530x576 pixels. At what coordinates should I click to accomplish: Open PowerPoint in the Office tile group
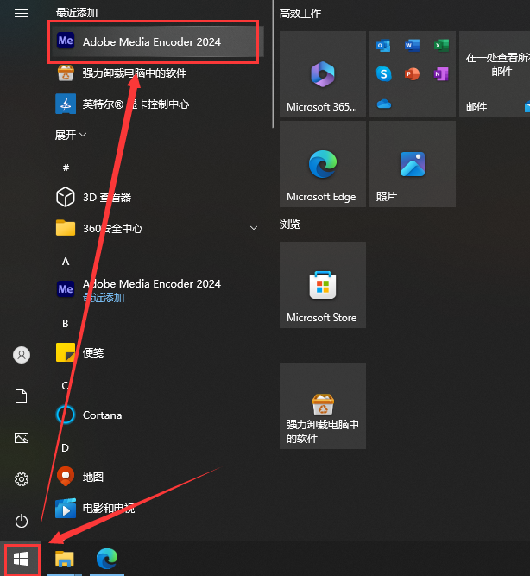pyautogui.click(x=412, y=74)
